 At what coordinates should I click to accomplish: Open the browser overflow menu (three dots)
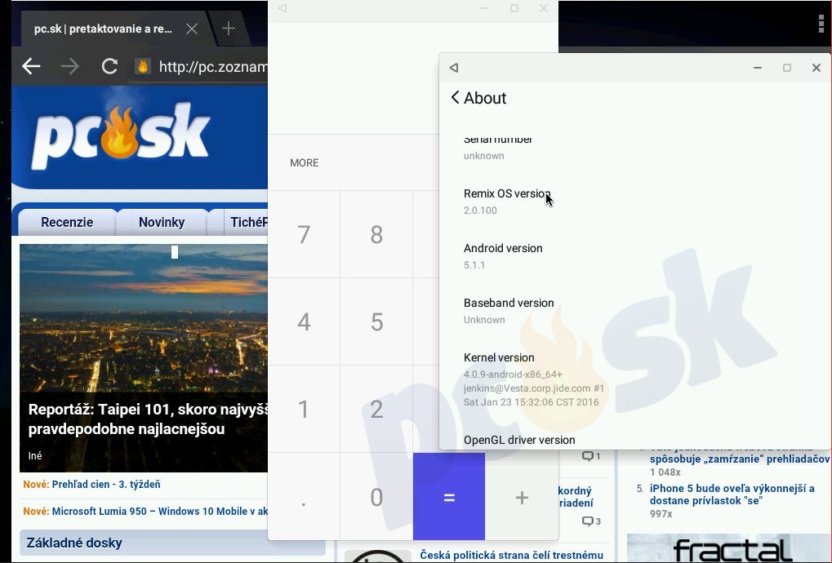coord(821,24)
